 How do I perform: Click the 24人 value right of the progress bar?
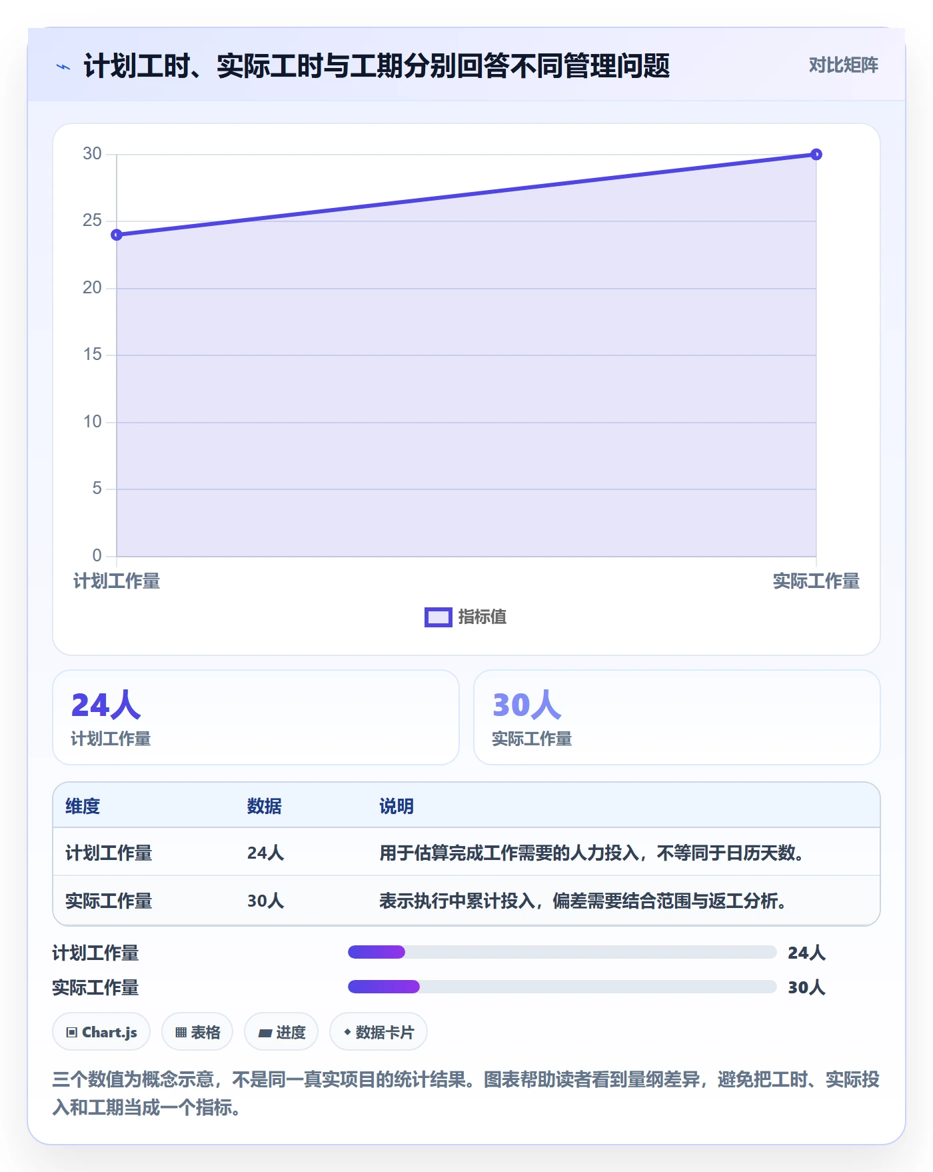click(807, 953)
